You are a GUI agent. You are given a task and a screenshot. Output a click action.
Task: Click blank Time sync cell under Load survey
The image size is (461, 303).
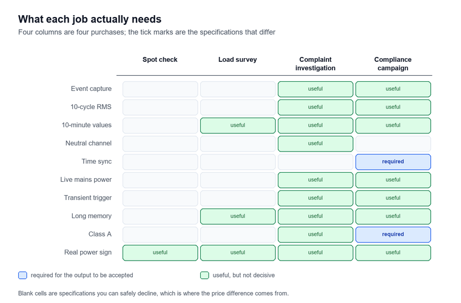tap(238, 162)
